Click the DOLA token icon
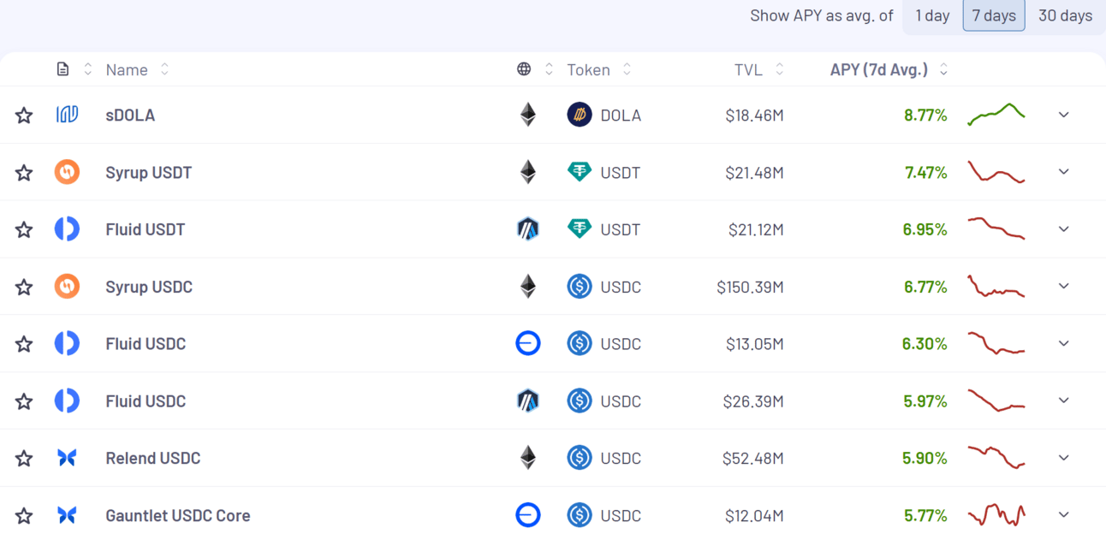 (x=580, y=115)
